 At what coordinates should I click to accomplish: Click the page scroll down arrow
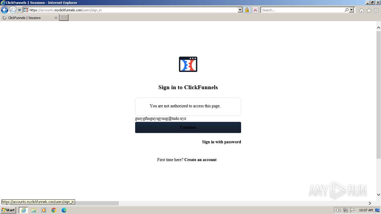[379, 195]
